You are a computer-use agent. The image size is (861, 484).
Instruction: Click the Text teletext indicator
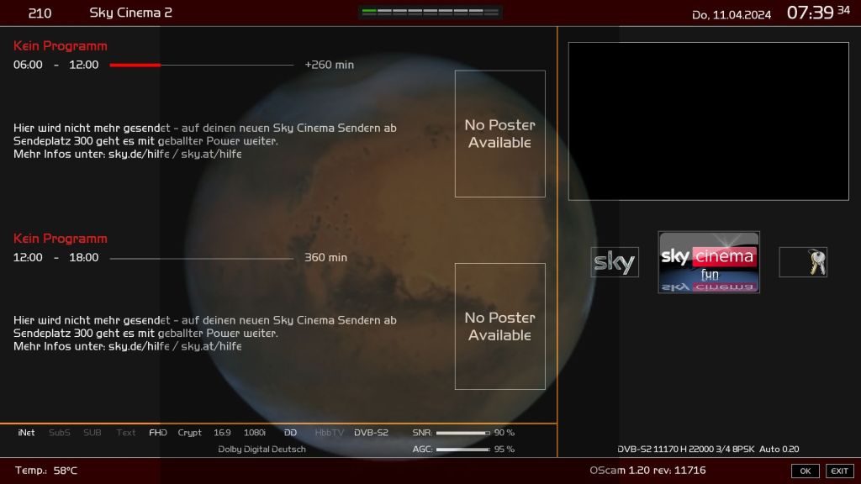[126, 433]
